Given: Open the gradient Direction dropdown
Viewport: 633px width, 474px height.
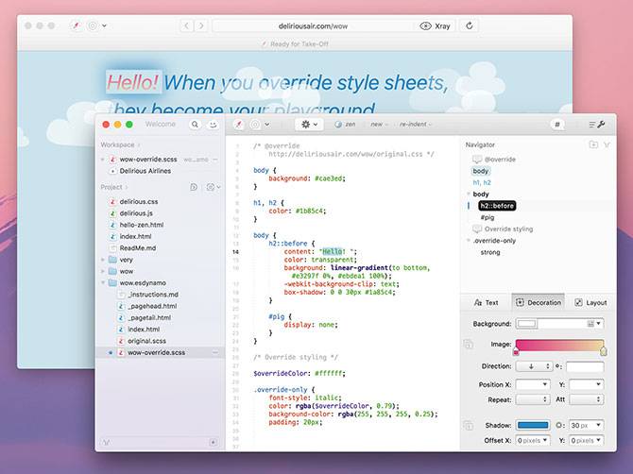Looking at the screenshot, I should [x=534, y=366].
